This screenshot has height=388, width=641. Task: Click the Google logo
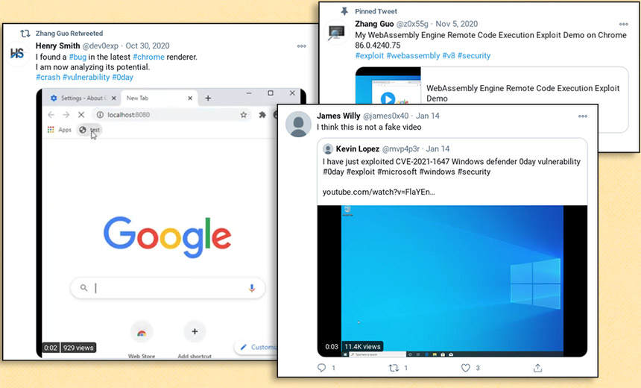tap(167, 236)
